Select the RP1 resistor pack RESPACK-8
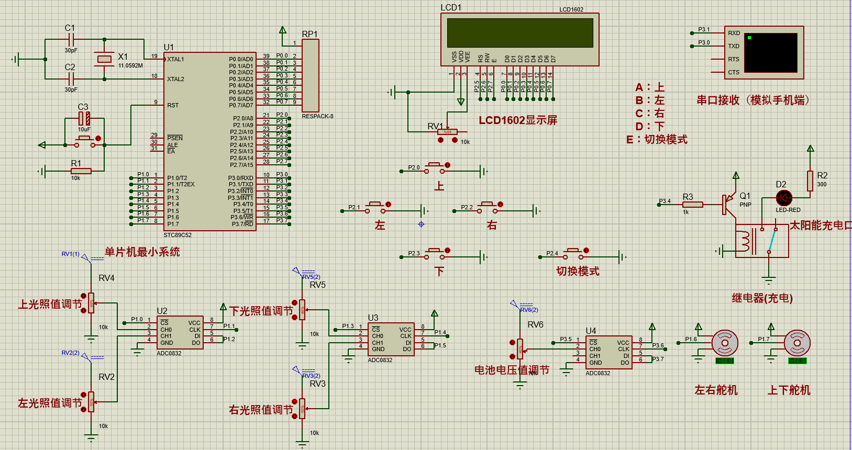Image resolution: width=852 pixels, height=450 pixels. click(311, 75)
